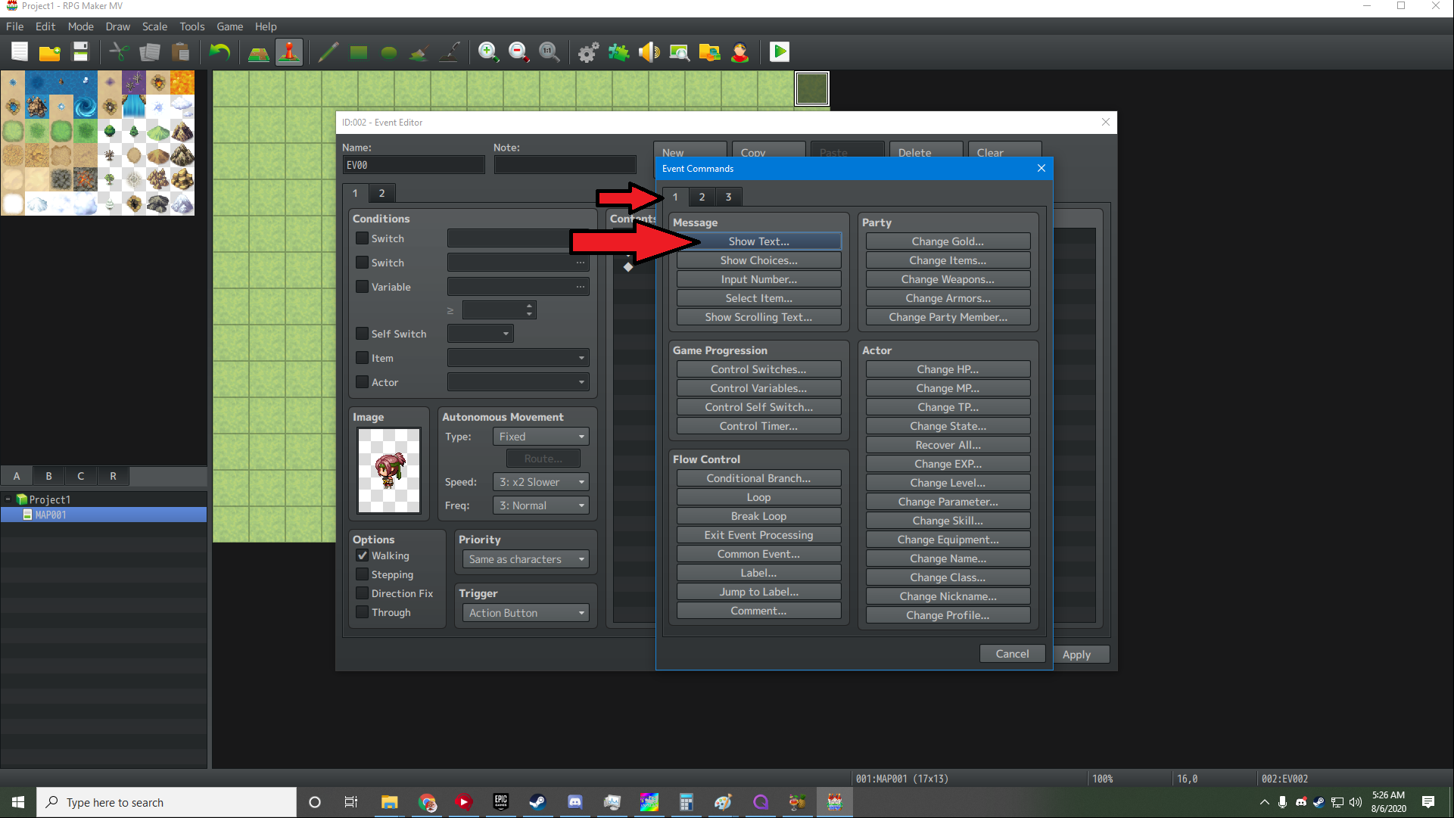This screenshot has width=1454, height=818.
Task: Open the Database gear icon
Action: (588, 52)
